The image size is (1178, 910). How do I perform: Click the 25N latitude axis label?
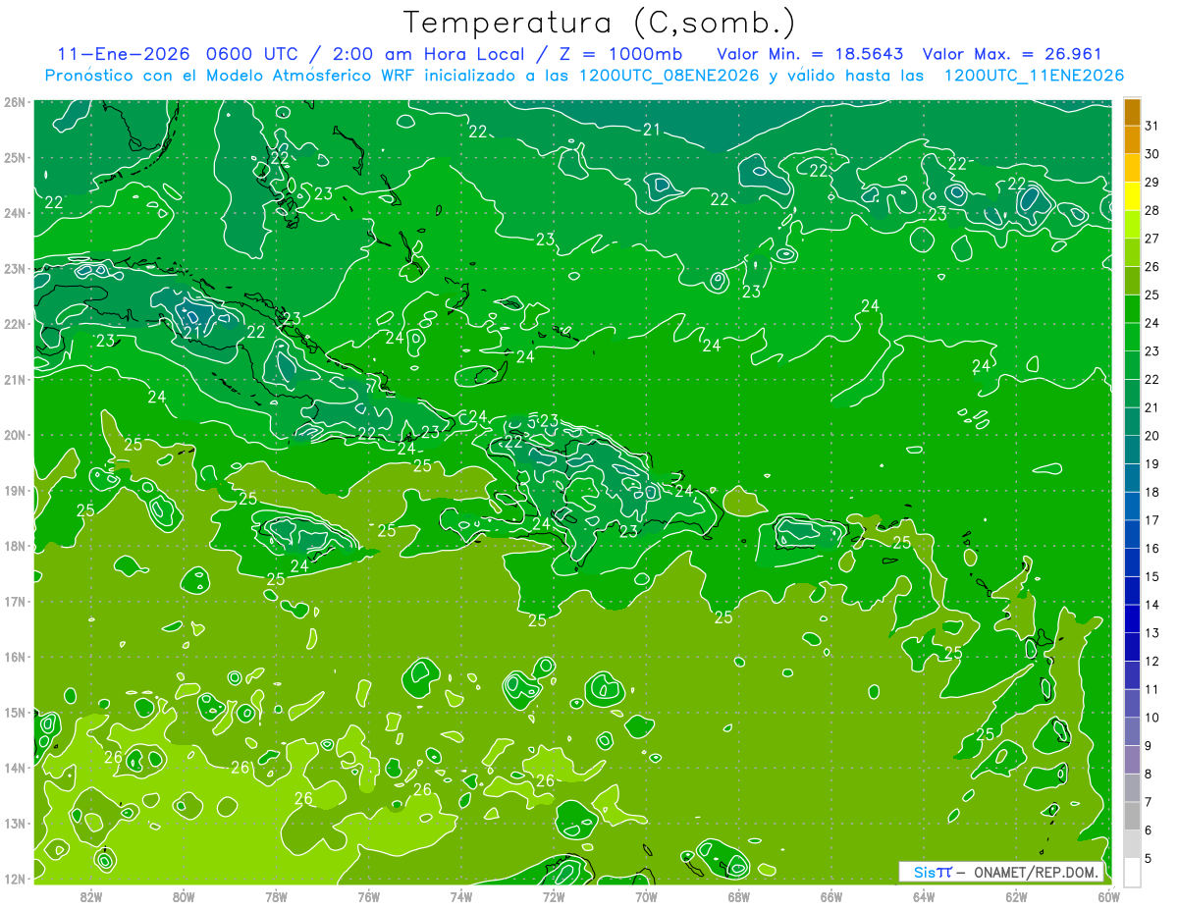(14, 157)
